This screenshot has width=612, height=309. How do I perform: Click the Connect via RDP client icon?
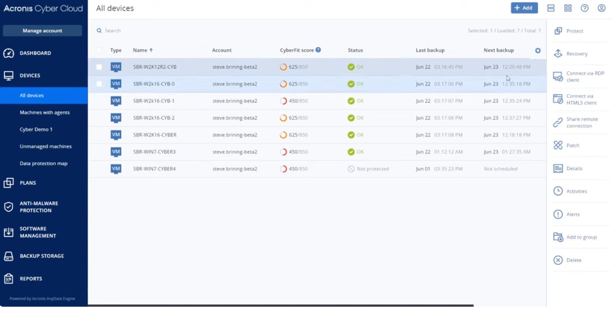point(558,77)
